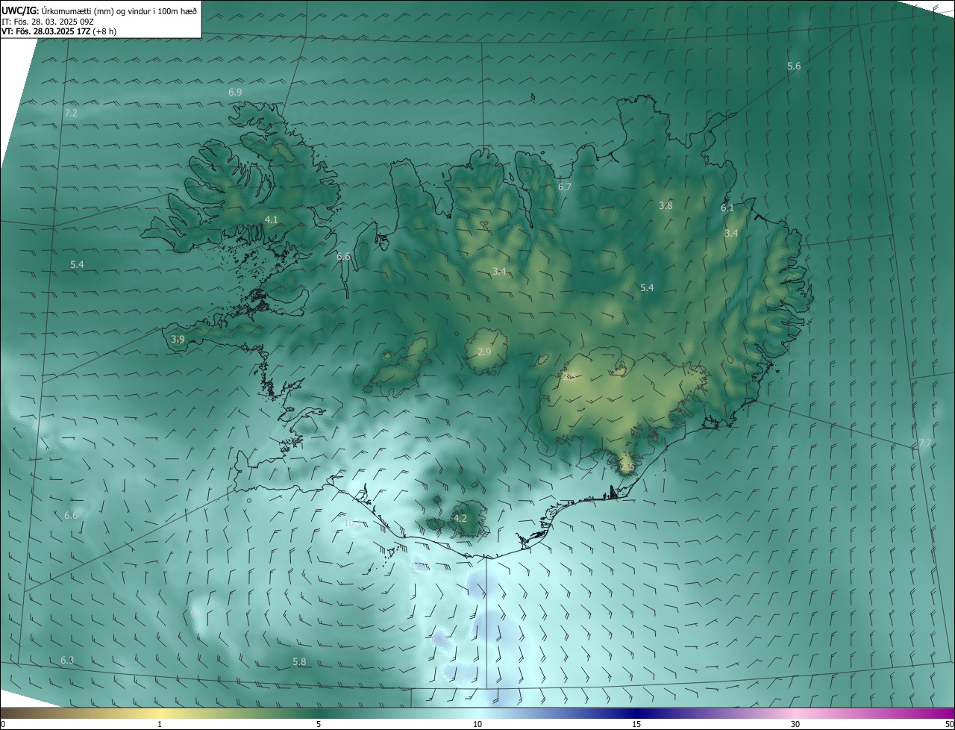The height and width of the screenshot is (730, 955).
Task: Click the 10.1 value label off the coast
Action: pos(353,523)
